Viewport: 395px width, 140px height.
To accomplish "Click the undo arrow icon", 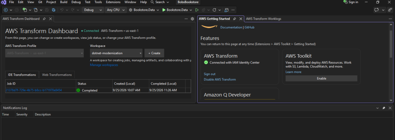I will point(62,10).
